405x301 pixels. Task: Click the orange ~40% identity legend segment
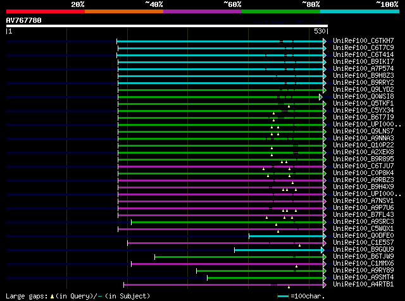click(124, 11)
